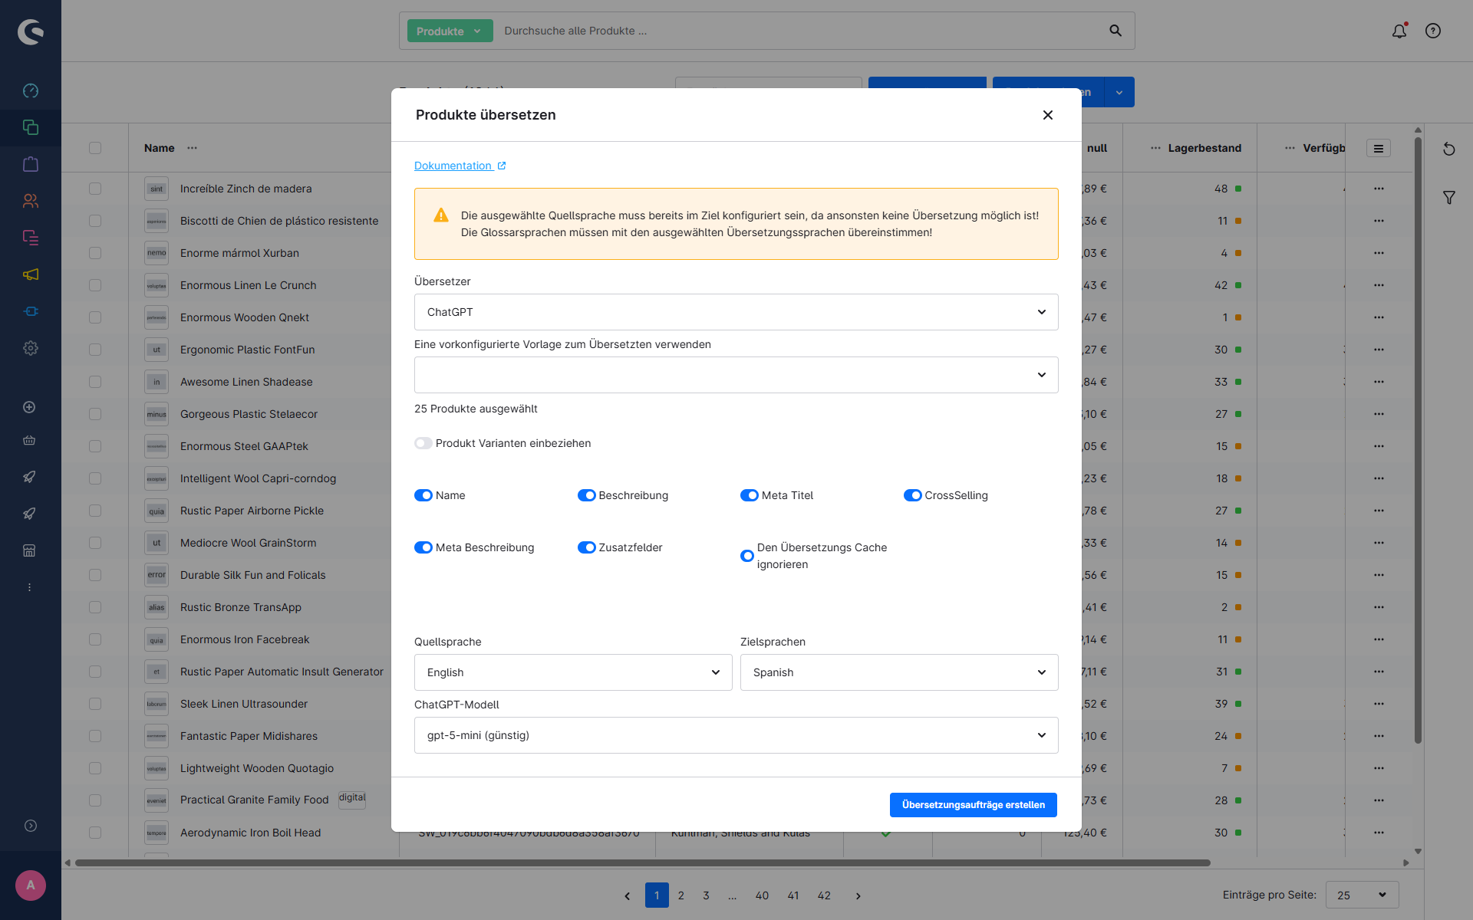Click Übersetzungsaufträge erstellen button
1473x920 pixels.
[973, 805]
